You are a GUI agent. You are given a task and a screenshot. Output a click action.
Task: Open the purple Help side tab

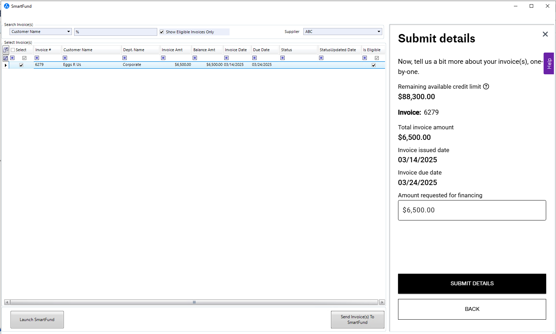(549, 63)
